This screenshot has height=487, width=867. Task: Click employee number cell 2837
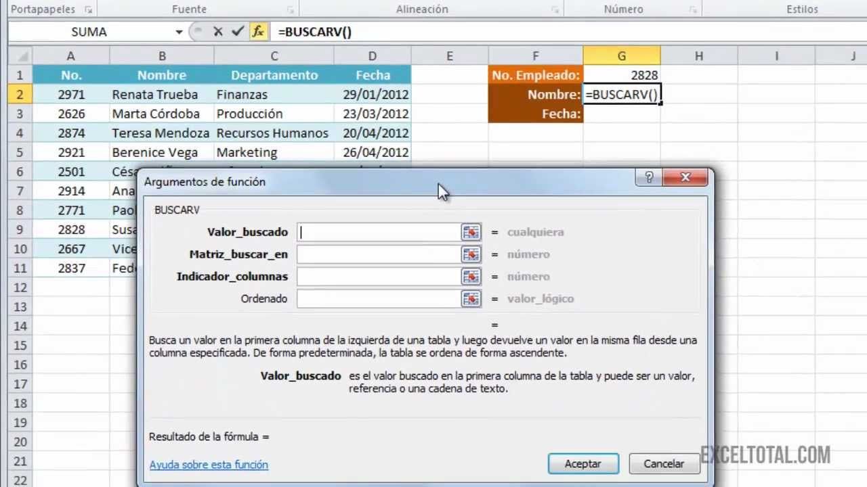[x=70, y=268]
